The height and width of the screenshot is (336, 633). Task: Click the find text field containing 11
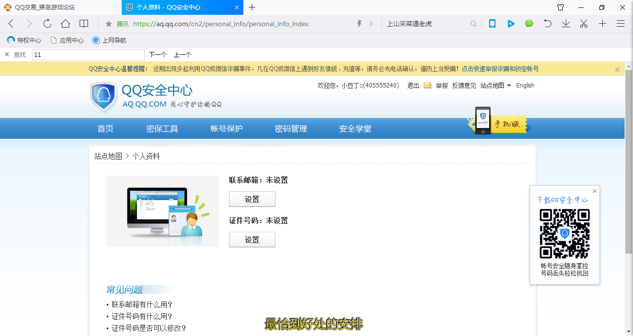88,55
